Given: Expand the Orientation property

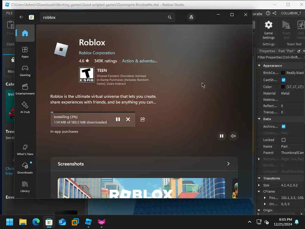Looking at the screenshot, I should pos(265,204).
